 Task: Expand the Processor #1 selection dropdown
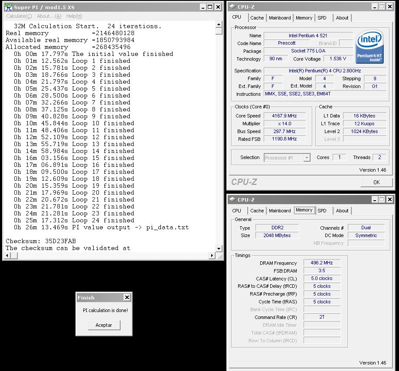click(x=307, y=158)
